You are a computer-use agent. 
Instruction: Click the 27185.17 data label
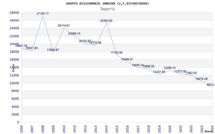point(42,13)
